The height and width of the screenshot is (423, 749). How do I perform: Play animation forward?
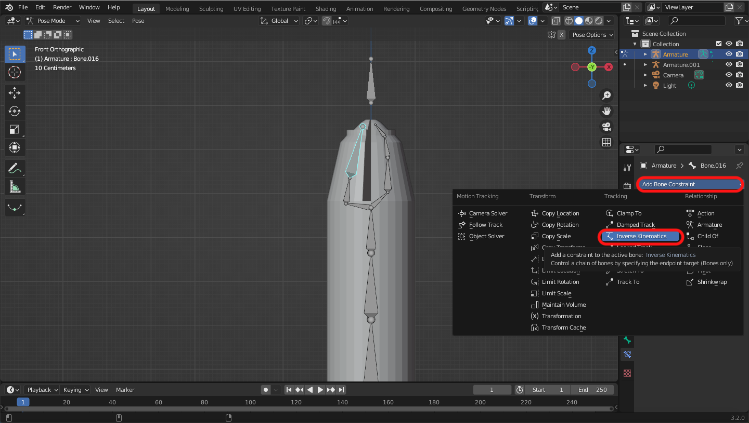[320, 390]
